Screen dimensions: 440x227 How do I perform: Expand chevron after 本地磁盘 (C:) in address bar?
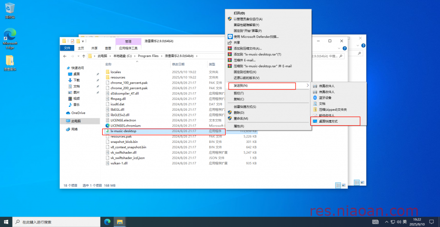[134, 56]
